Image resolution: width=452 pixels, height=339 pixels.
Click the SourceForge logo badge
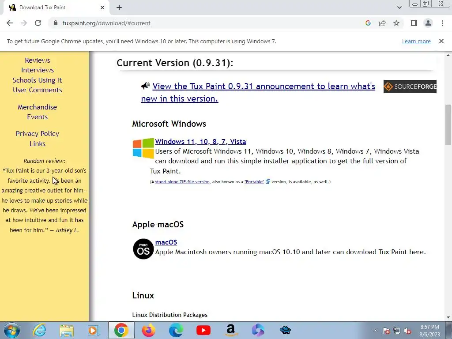coord(410,87)
